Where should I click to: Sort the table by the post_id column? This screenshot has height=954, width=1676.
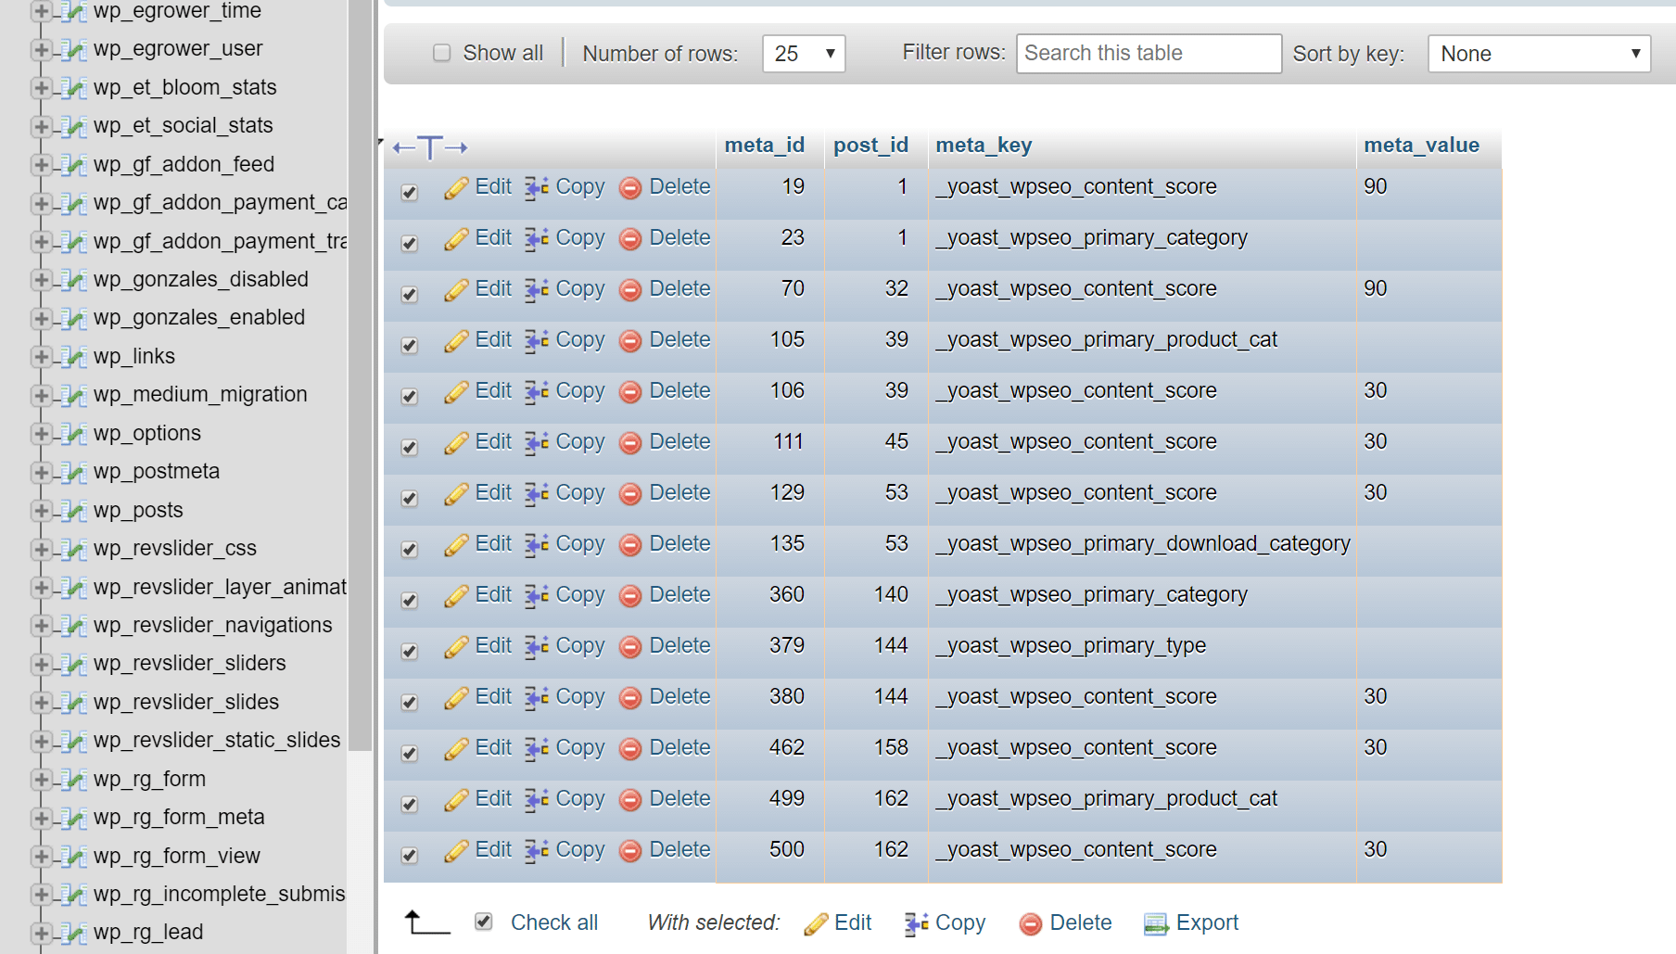point(870,146)
